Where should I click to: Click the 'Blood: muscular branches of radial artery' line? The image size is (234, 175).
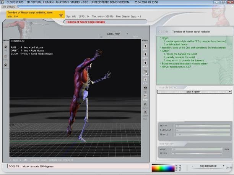coord(184,64)
